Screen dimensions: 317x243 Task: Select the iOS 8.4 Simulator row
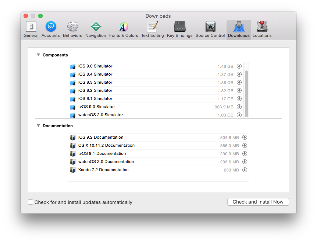tap(156, 74)
